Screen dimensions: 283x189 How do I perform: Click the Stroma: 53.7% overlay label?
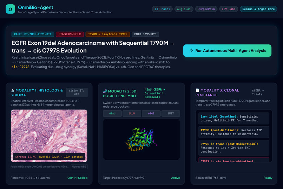(25, 157)
